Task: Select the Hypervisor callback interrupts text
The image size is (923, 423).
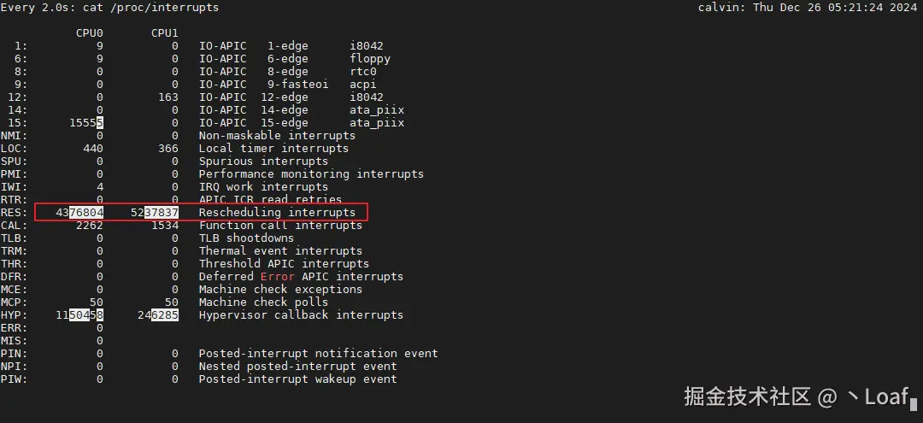Action: tap(301, 315)
